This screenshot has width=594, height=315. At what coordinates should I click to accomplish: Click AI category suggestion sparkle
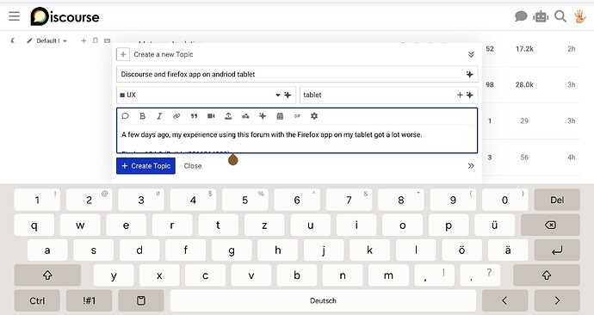288,95
